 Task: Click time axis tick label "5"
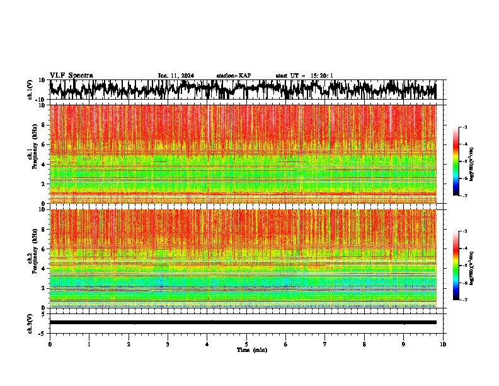(246, 344)
